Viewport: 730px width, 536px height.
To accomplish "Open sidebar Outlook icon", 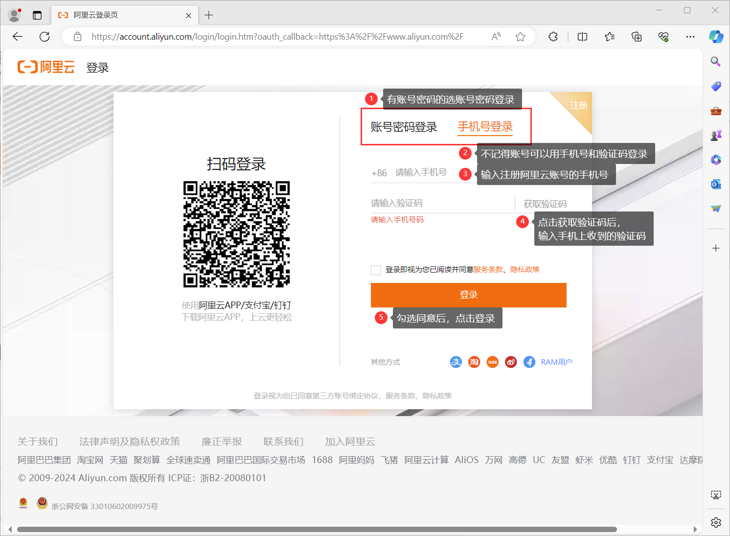I will coord(716,184).
